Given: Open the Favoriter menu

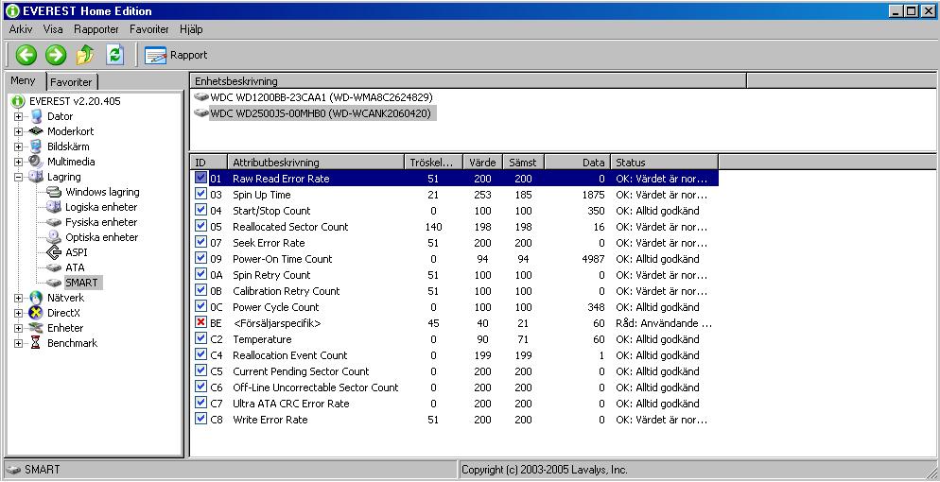Looking at the screenshot, I should (149, 29).
